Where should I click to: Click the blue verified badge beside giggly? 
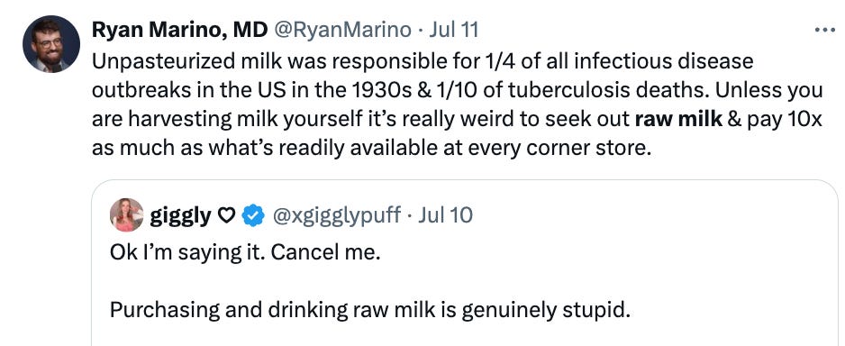(253, 215)
